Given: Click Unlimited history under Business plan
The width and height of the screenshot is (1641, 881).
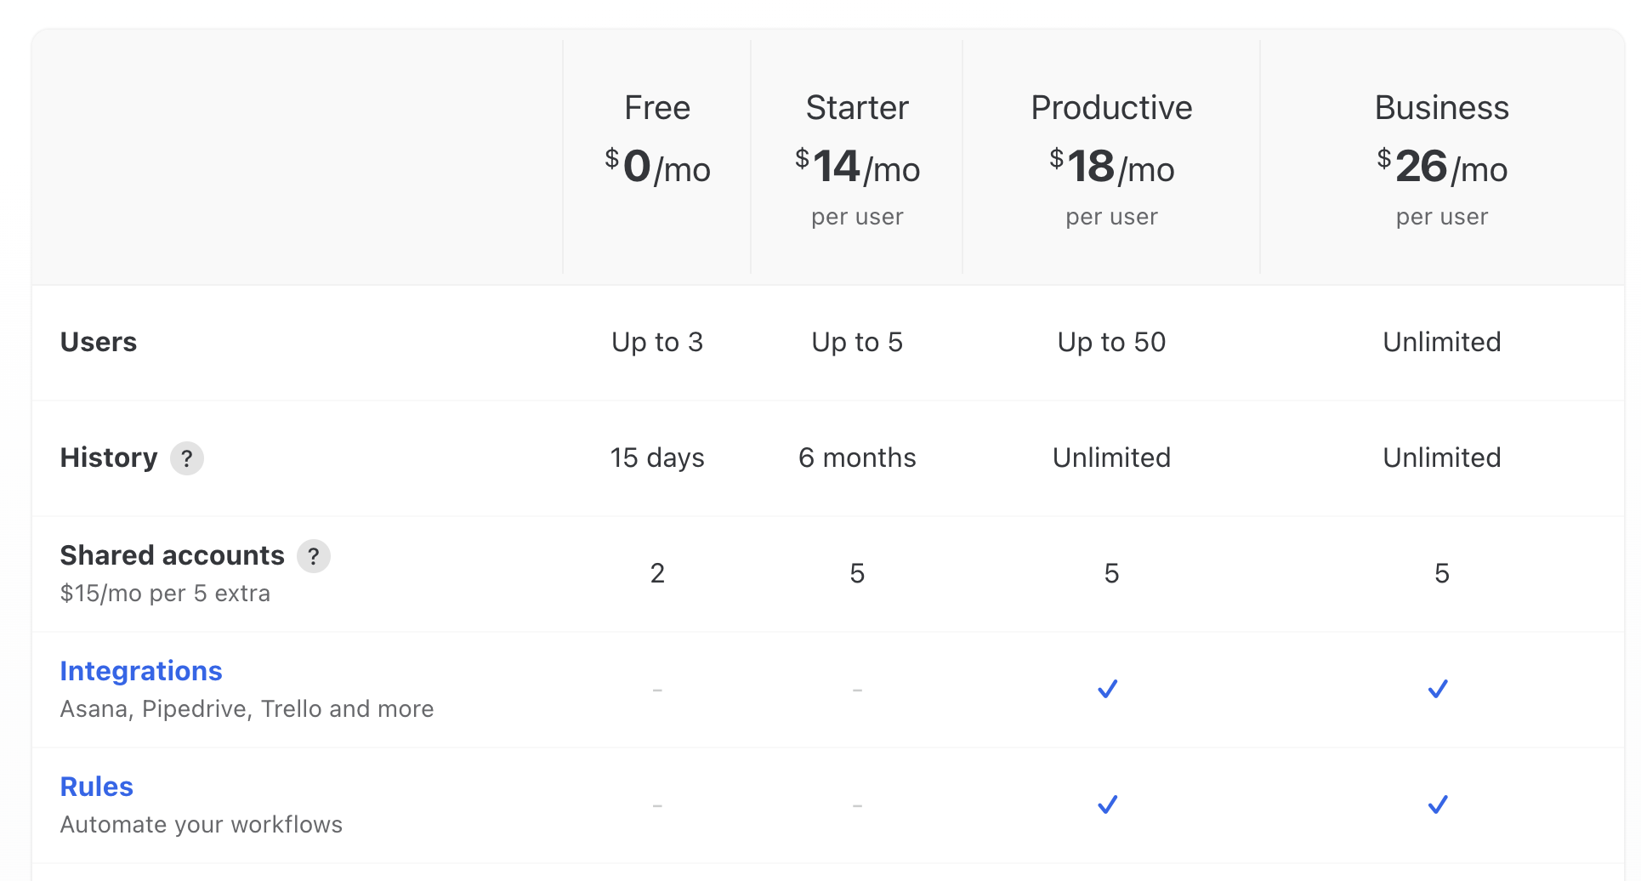Looking at the screenshot, I should tap(1441, 458).
